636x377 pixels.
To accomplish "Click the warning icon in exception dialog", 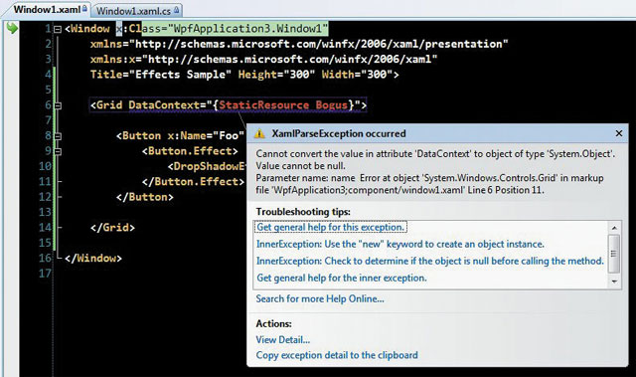I will coord(259,133).
